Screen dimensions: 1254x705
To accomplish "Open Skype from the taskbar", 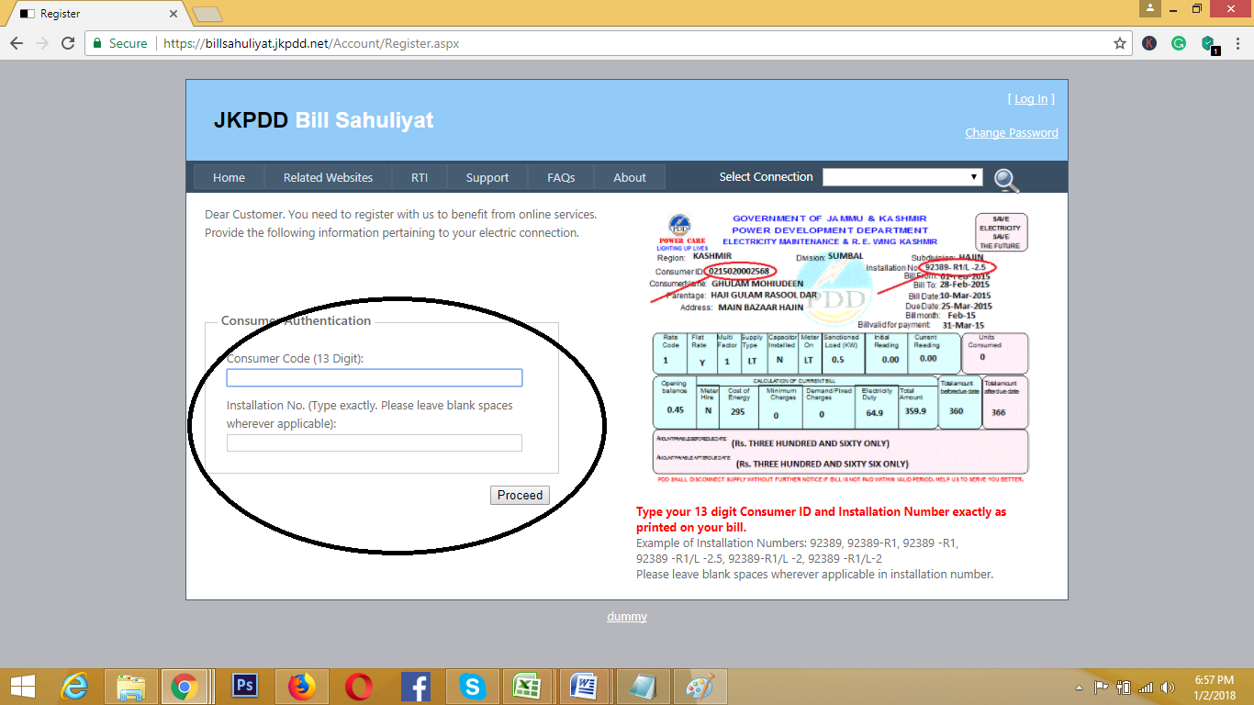I will pos(473,687).
